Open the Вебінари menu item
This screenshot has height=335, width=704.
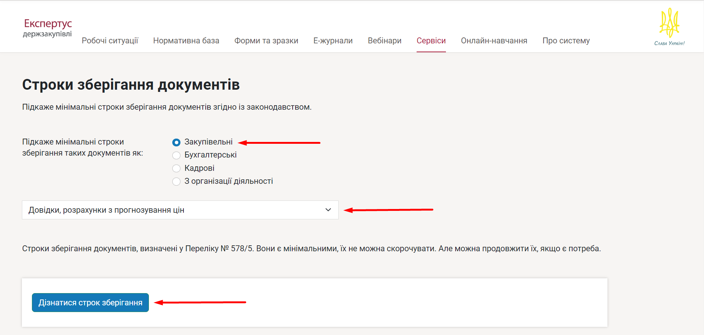pyautogui.click(x=384, y=41)
